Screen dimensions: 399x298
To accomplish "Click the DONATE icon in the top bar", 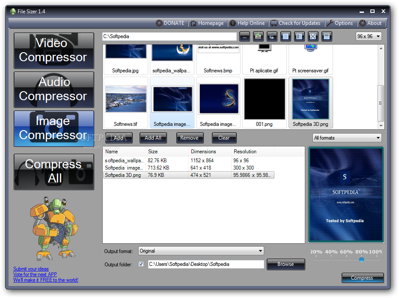I will coord(159,23).
